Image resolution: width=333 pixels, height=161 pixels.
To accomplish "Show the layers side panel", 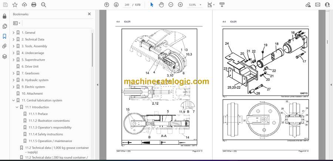I will click(4, 56).
